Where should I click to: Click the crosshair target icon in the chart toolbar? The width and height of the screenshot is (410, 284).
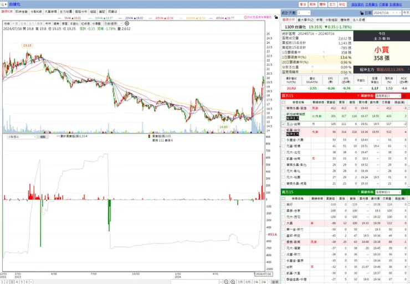(x=127, y=23)
